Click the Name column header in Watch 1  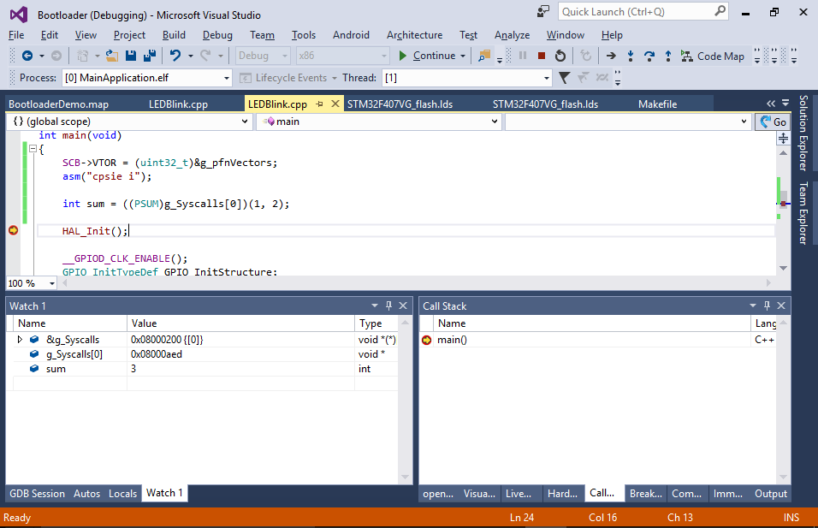[70, 323]
